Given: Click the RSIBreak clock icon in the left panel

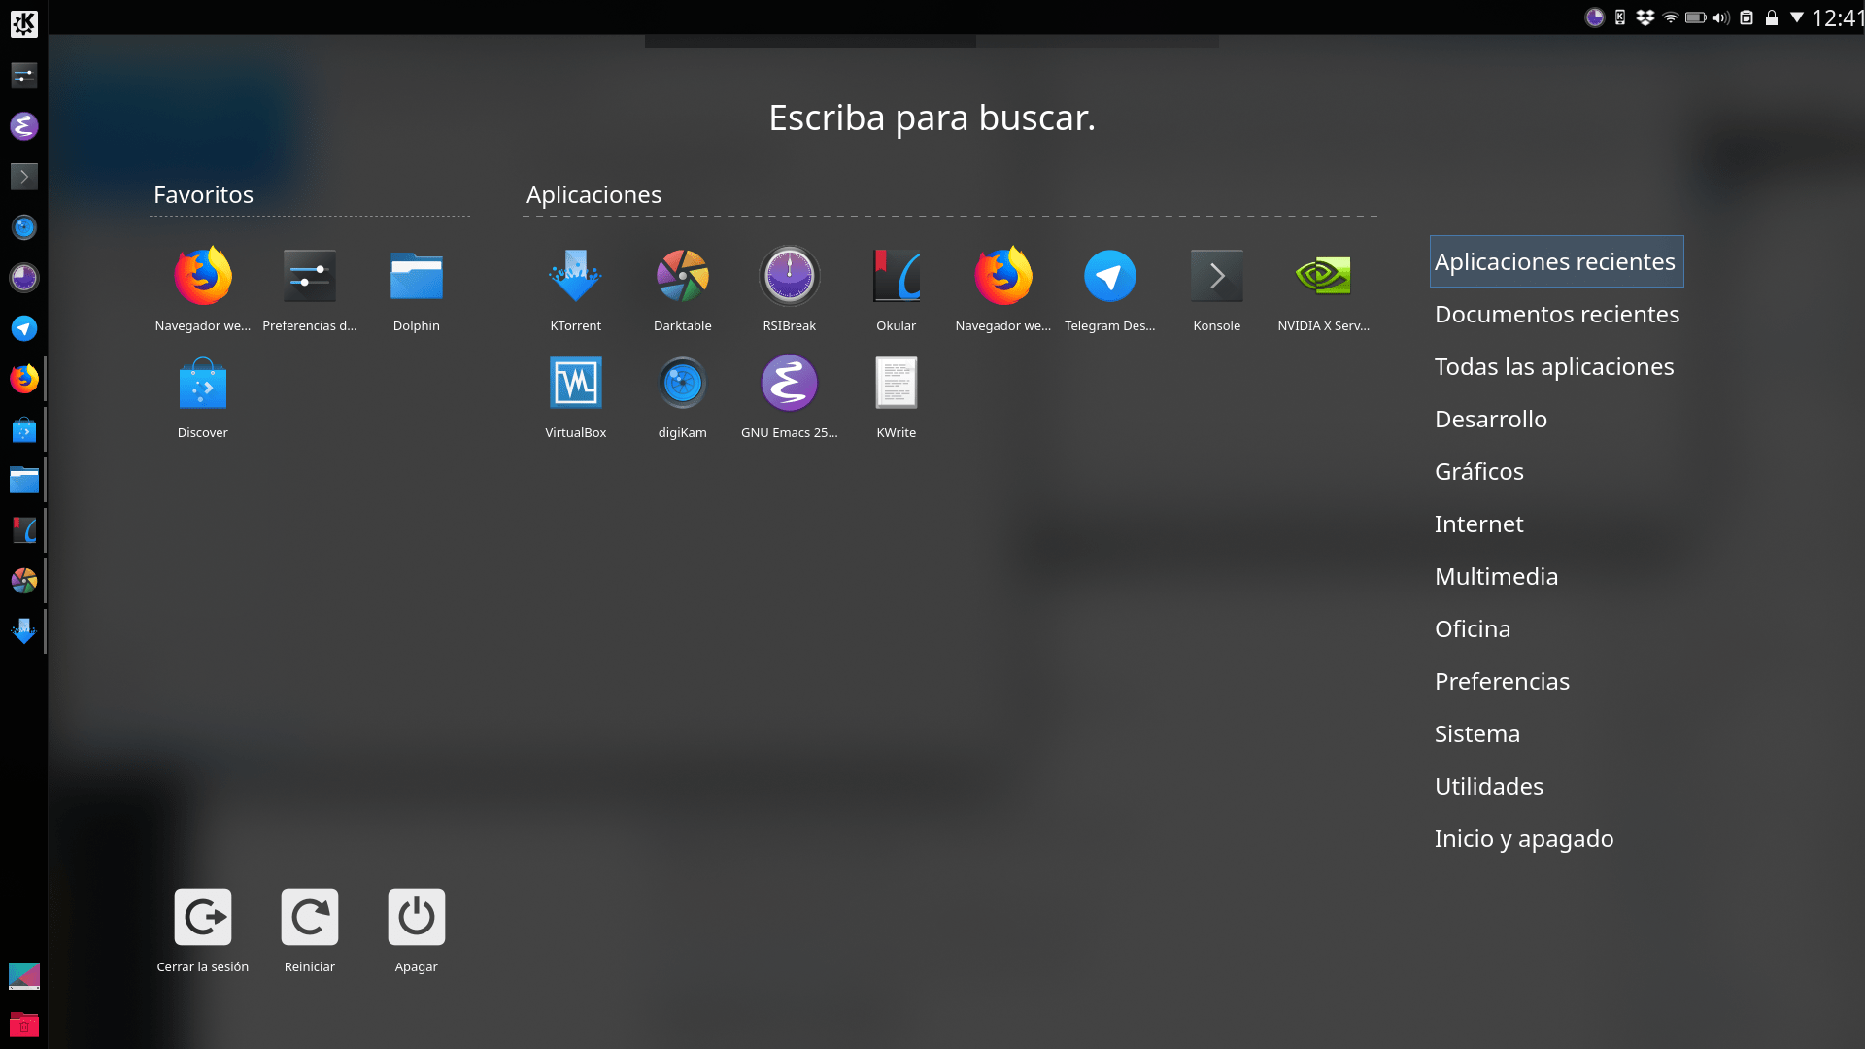Looking at the screenshot, I should point(23,277).
